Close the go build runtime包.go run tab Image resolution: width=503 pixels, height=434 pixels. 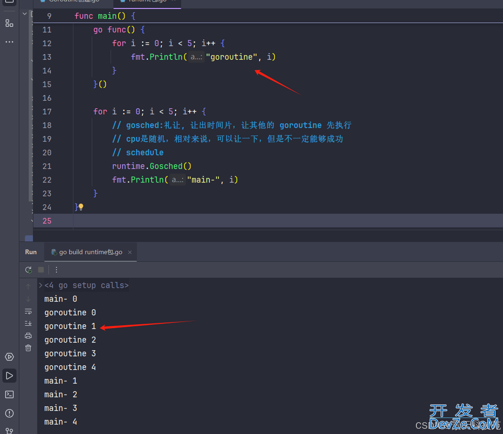coord(130,252)
